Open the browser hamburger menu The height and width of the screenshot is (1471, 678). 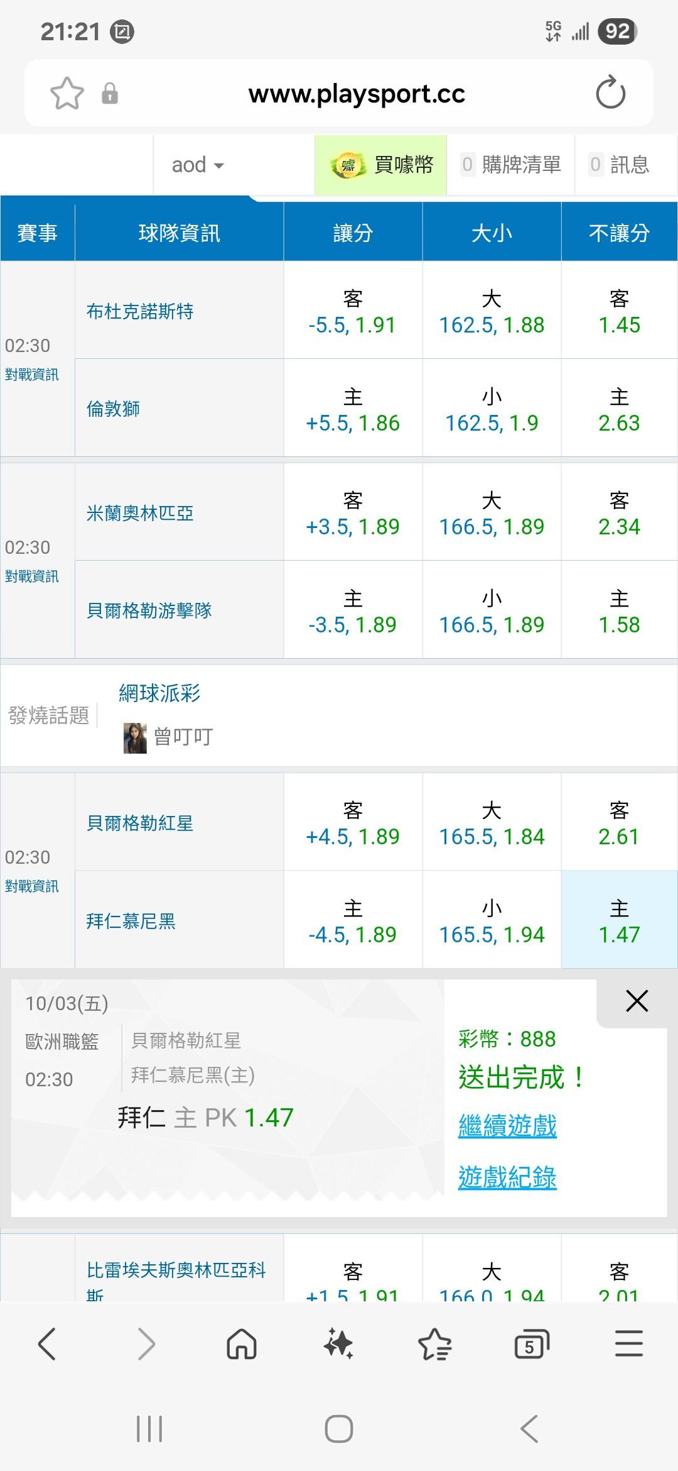pos(628,1344)
